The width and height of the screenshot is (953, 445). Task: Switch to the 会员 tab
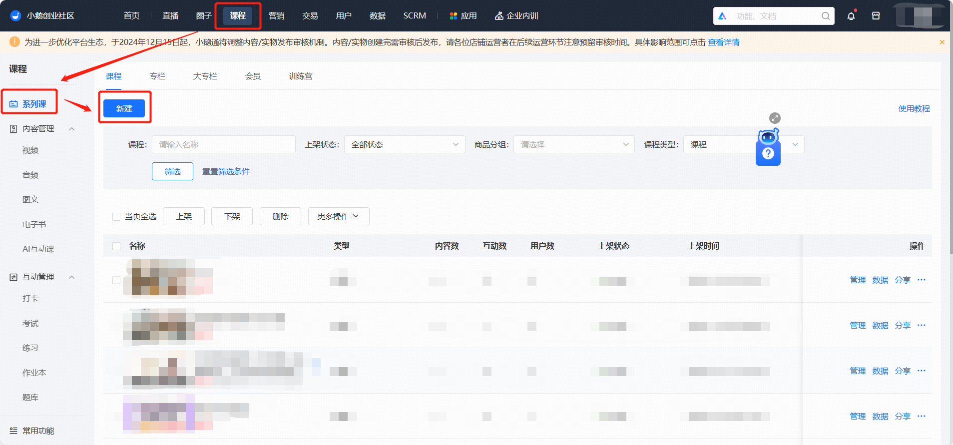point(253,76)
